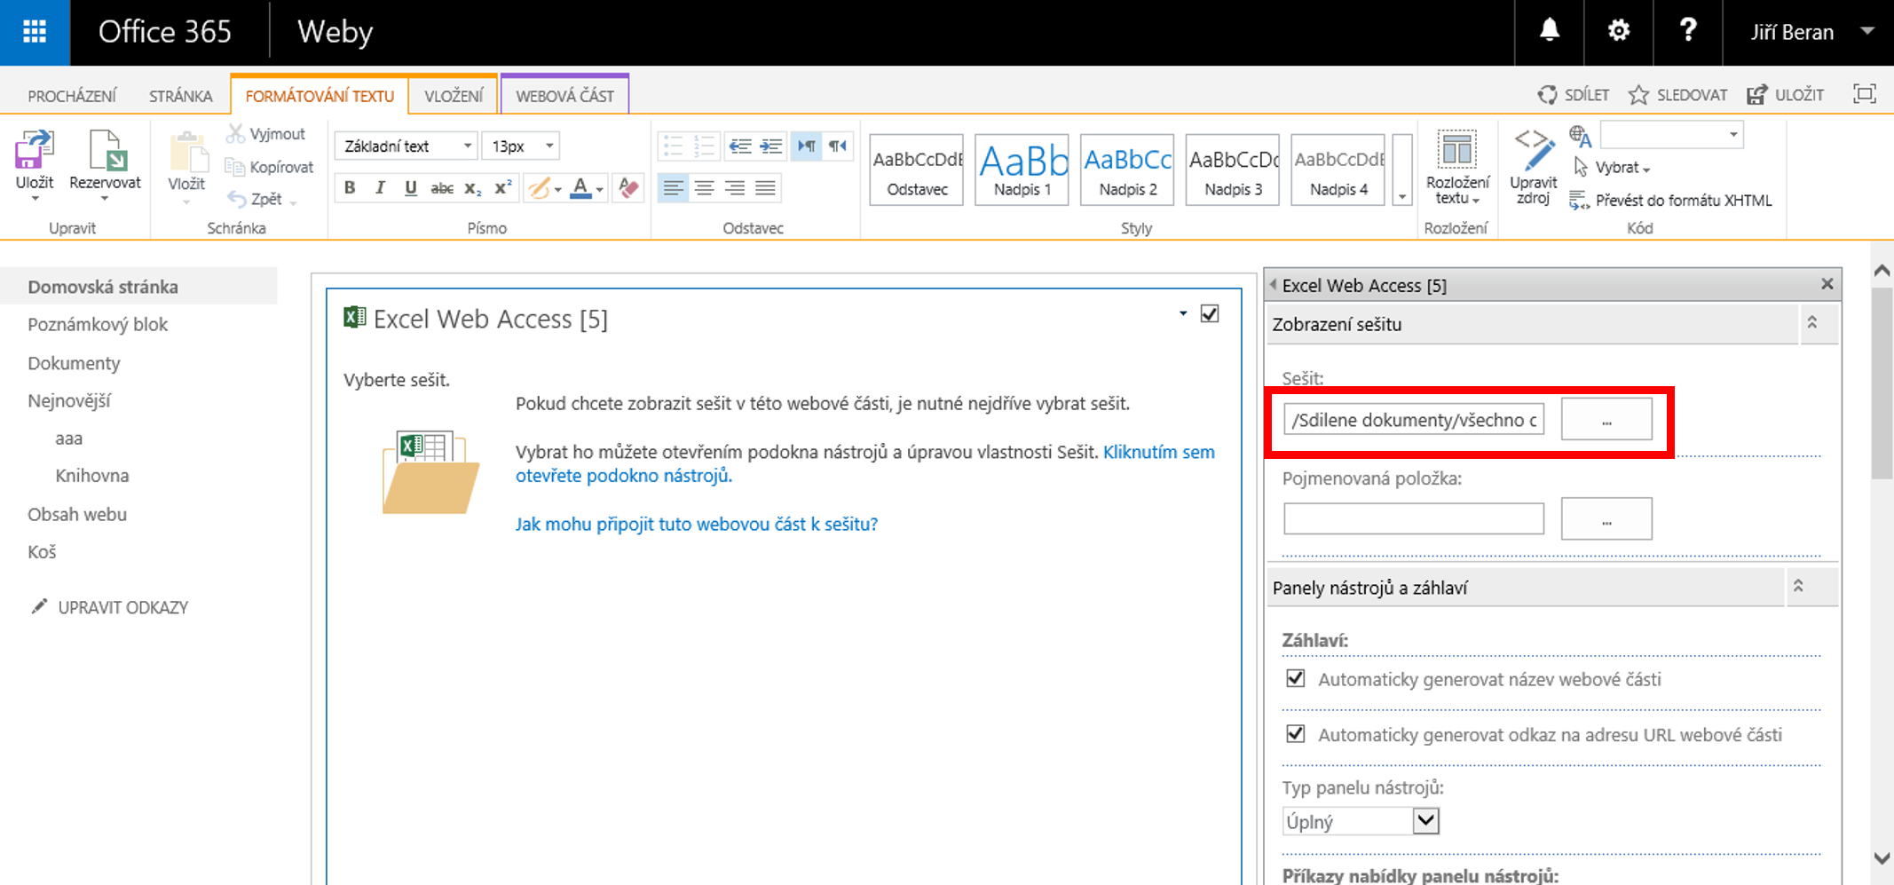Align text right
This screenshot has width=1894, height=885.
click(735, 187)
